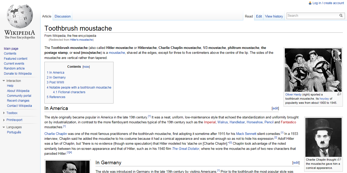Click citation [2] after 'hide his expression'

click(x=276, y=137)
